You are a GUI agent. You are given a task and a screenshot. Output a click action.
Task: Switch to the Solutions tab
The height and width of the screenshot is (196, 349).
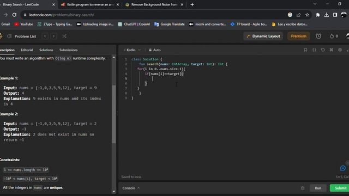click(x=46, y=50)
